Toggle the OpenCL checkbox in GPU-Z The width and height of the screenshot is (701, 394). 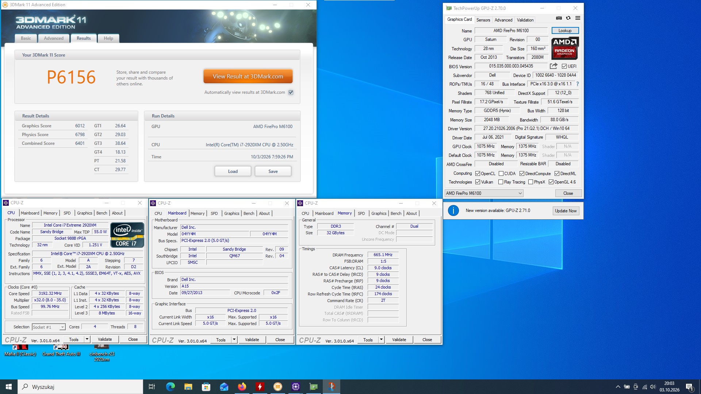[x=478, y=174]
